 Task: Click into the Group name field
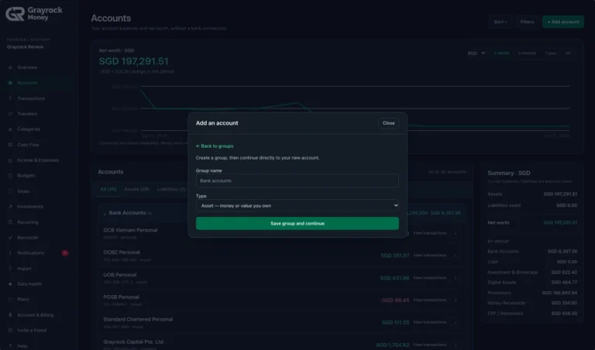(x=297, y=181)
